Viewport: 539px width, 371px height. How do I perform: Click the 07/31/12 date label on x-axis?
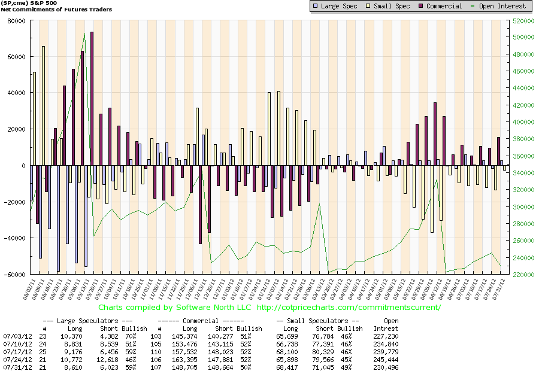tap(499, 289)
